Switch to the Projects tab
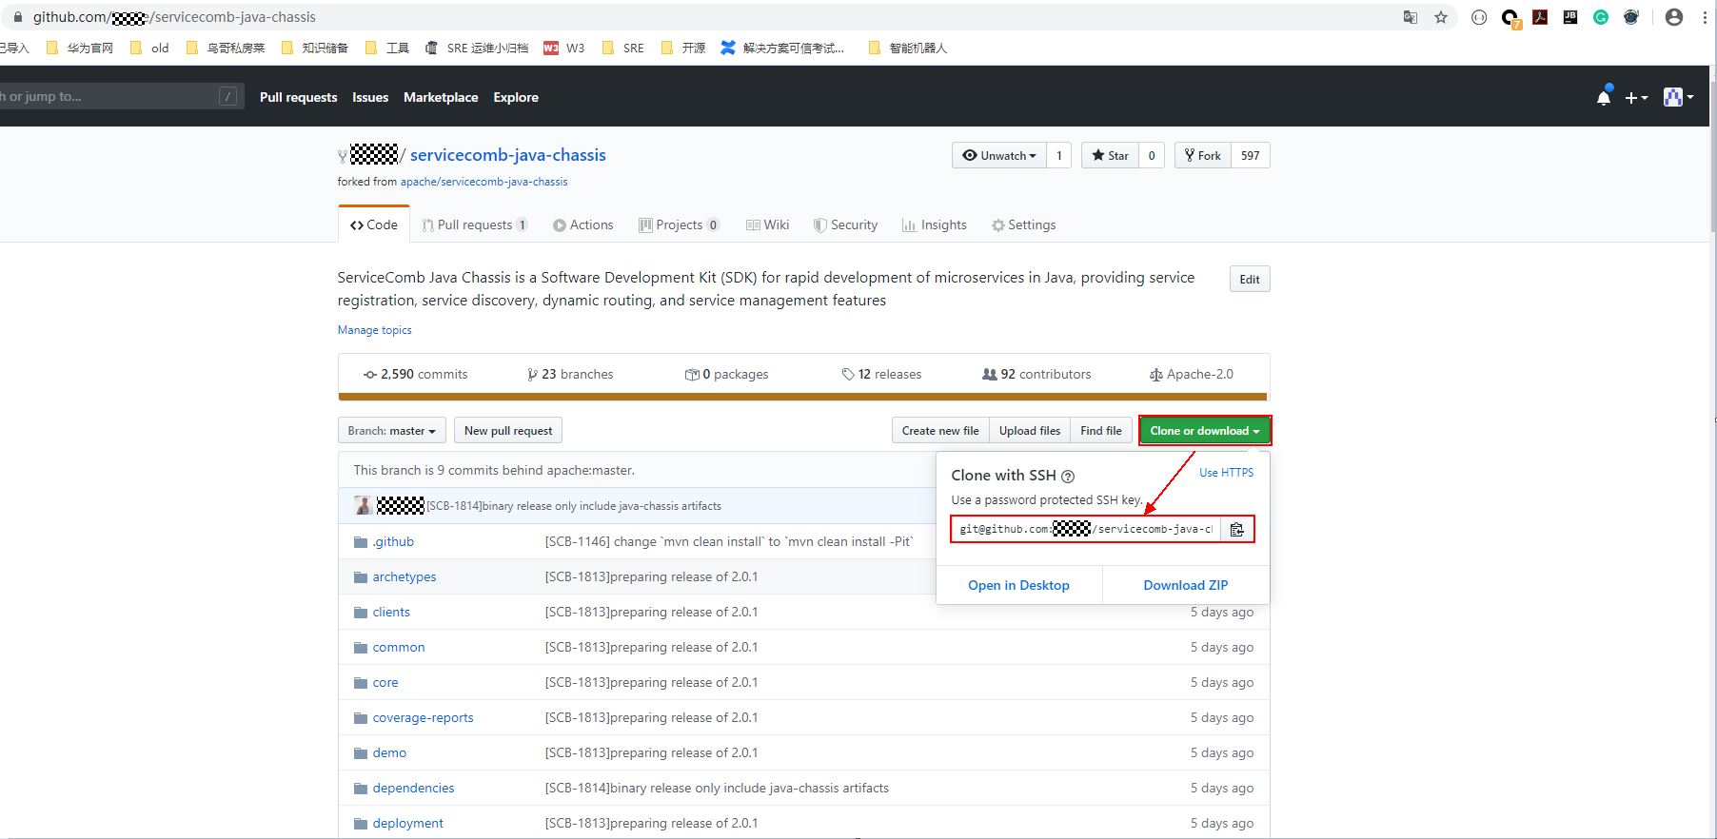 click(679, 224)
